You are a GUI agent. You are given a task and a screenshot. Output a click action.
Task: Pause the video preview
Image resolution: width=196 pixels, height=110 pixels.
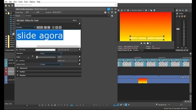click(145, 43)
